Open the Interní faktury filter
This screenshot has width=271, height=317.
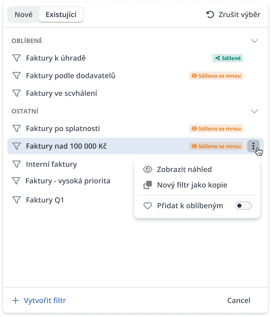coord(51,164)
